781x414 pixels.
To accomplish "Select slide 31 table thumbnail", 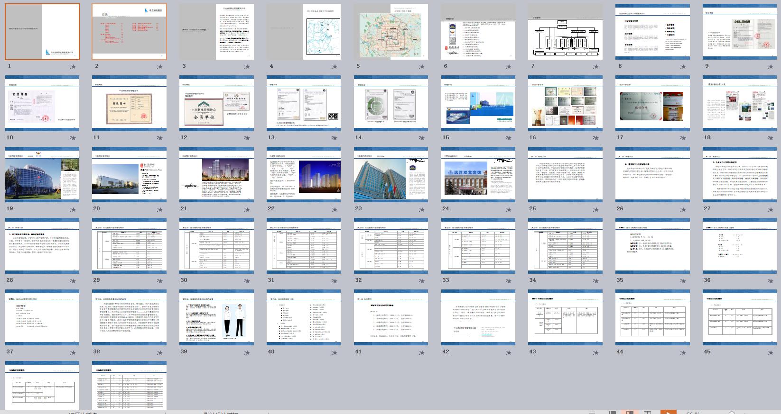I will [x=304, y=246].
